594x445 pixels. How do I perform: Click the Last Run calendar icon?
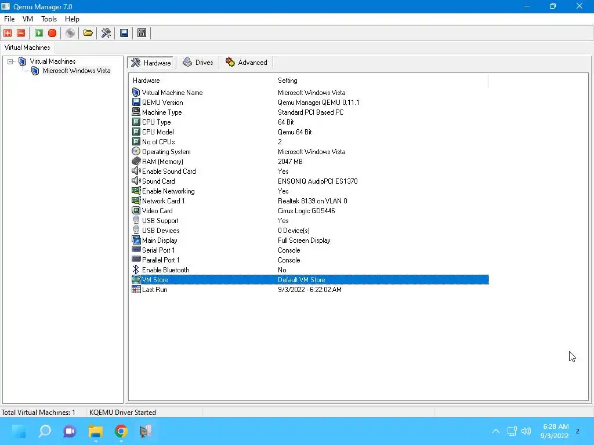[136, 289]
